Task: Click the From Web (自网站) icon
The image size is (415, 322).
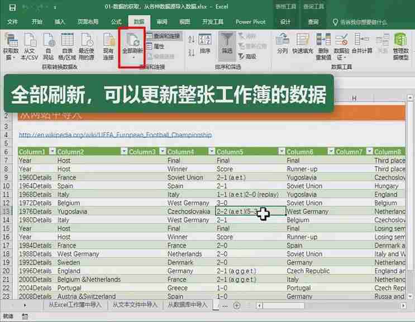Action: pyautogui.click(x=49, y=46)
